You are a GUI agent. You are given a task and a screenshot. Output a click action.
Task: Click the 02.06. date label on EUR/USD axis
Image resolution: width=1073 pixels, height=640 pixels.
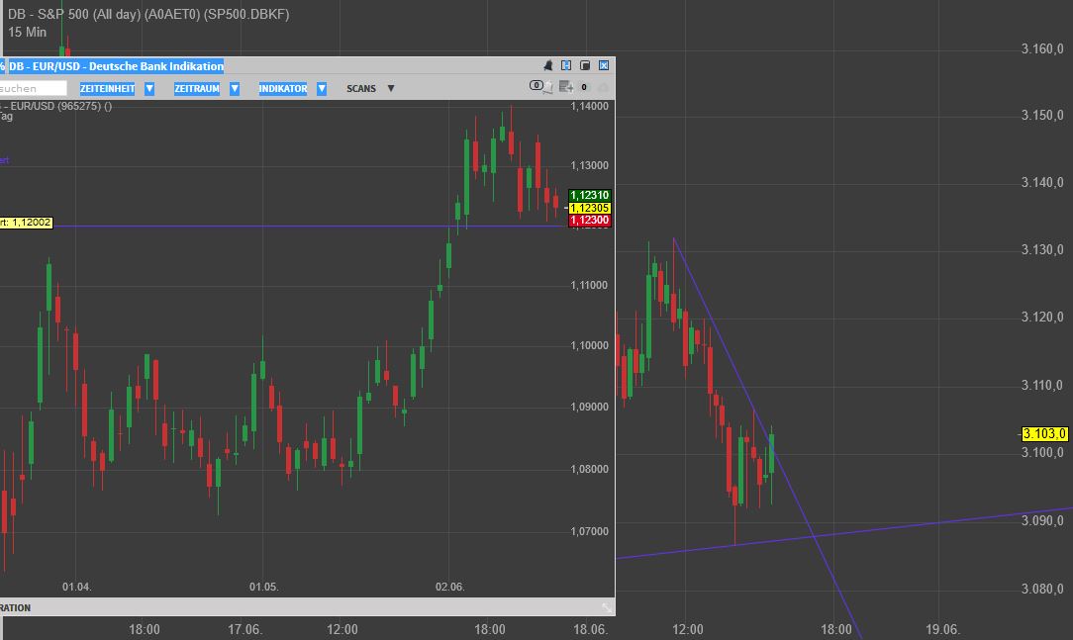coord(449,587)
